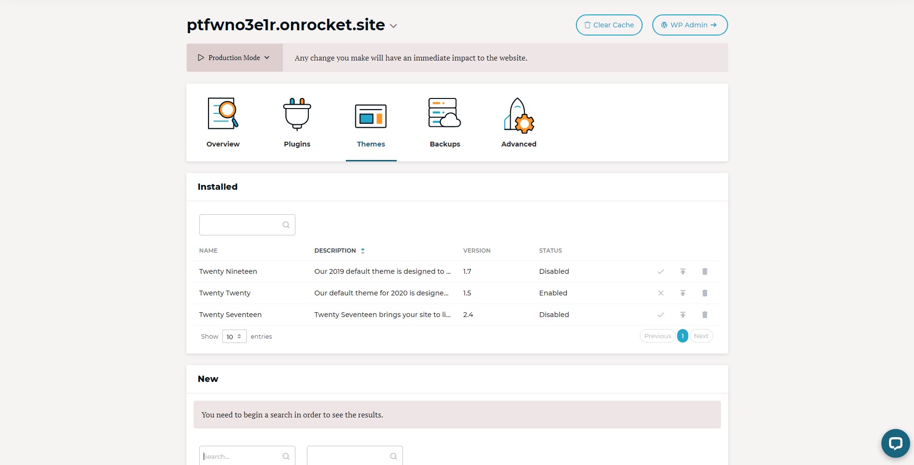
Task: Open the Overview tab
Action: click(x=223, y=122)
